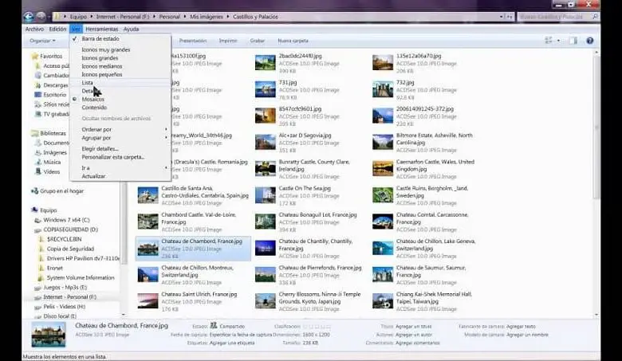
Task: Open the Organizar dropdown in toolbar
Action: point(41,40)
